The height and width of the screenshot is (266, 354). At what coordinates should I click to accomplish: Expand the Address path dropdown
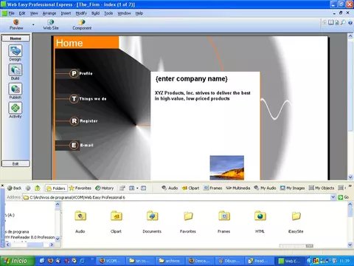coord(333,197)
